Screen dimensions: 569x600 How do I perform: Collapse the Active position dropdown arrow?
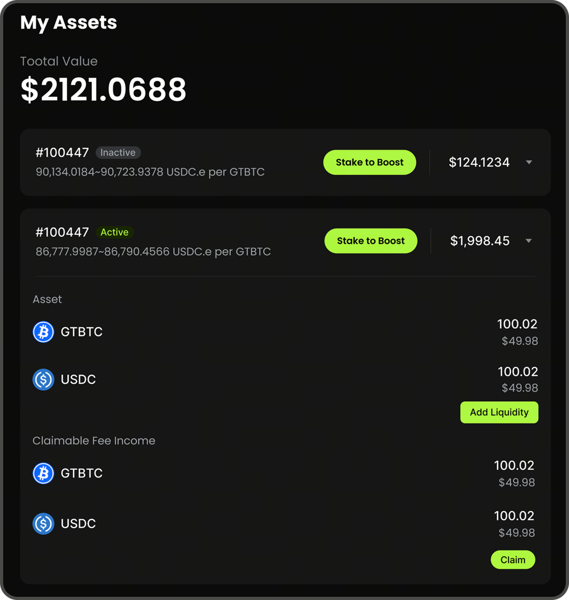[x=529, y=241]
